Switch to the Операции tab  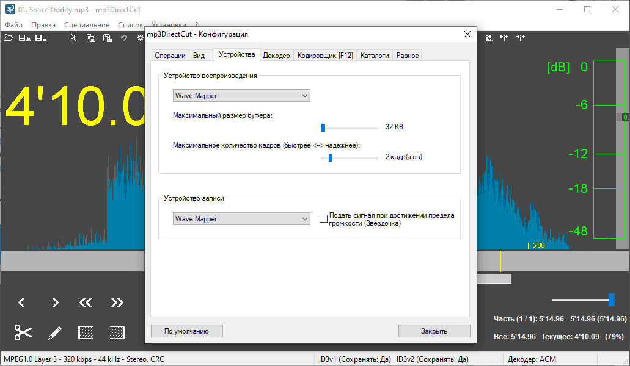click(x=170, y=56)
